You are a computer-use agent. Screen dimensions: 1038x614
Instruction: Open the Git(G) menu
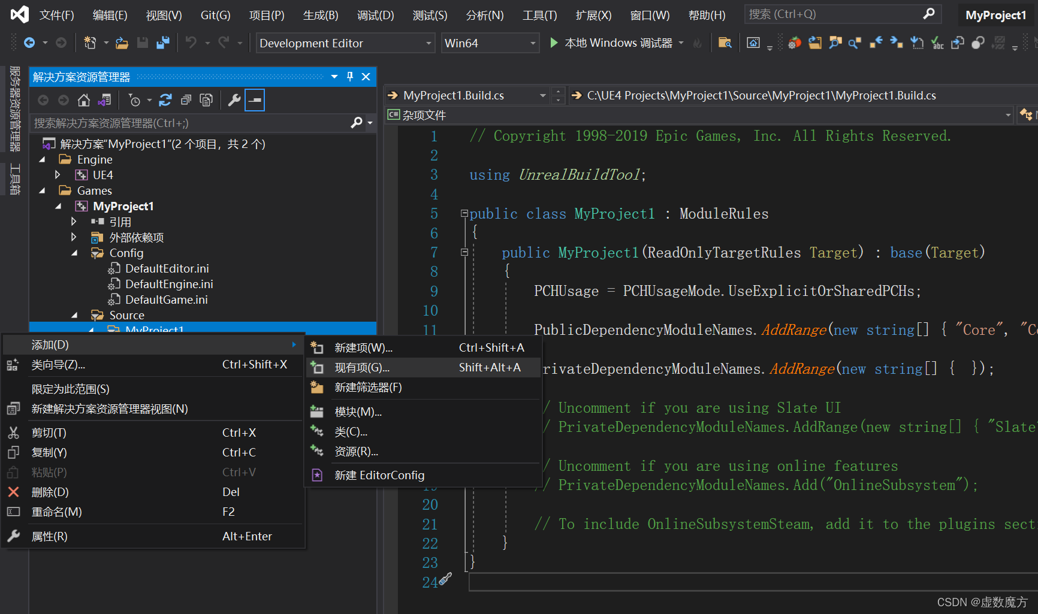[x=215, y=15]
